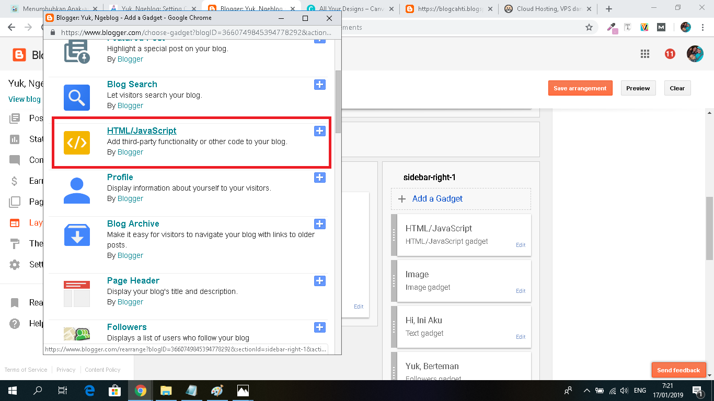
Task: Grab the HTML/JavaScript gadget drag handle
Action: point(394,235)
